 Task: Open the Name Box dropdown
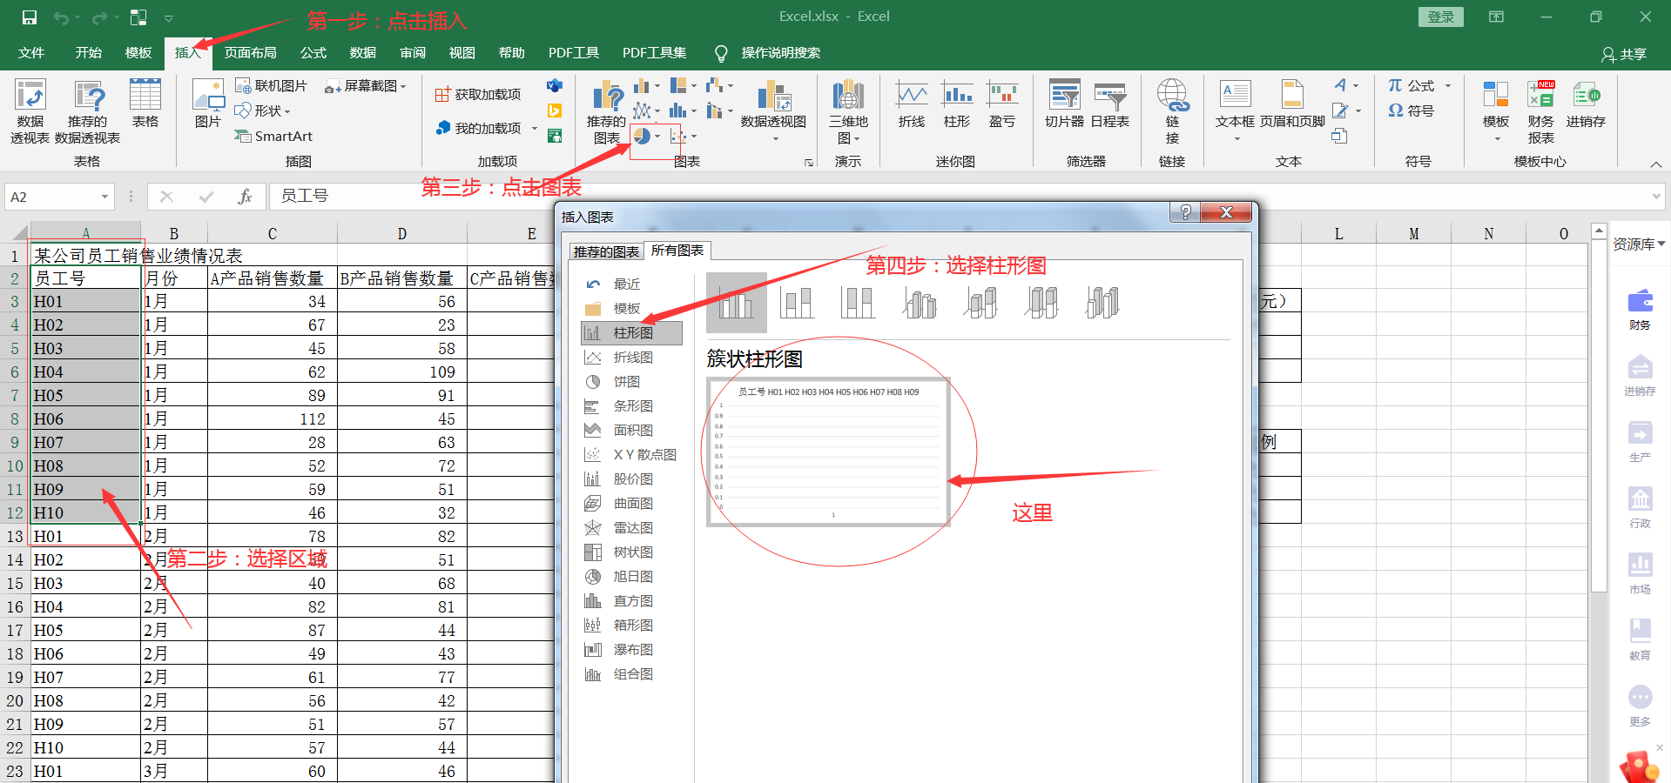pyautogui.click(x=106, y=197)
